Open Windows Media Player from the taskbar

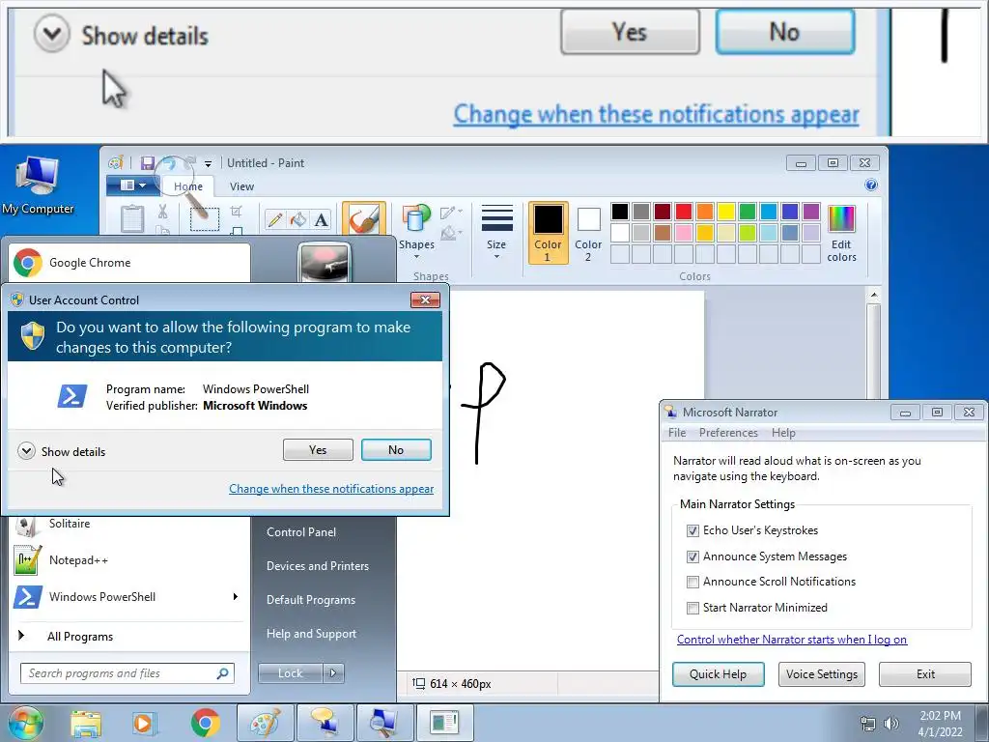point(144,723)
